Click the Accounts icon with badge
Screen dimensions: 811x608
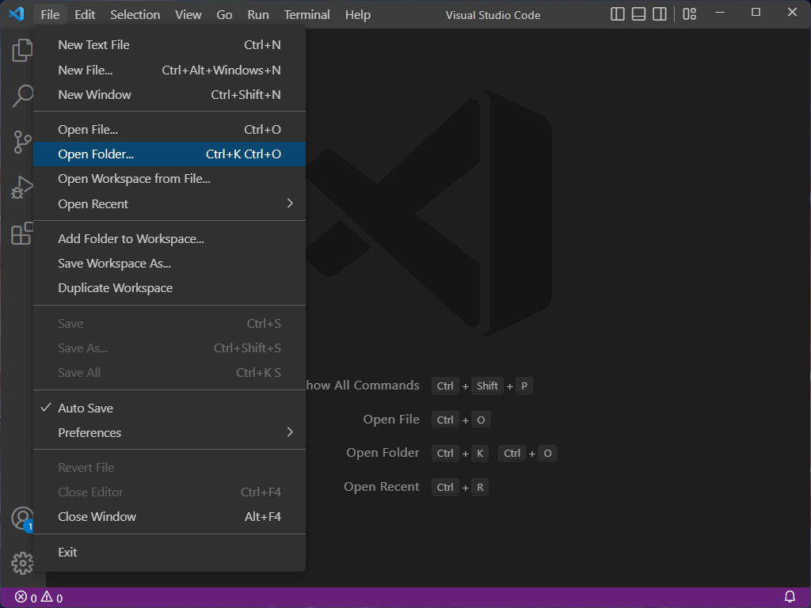point(22,519)
